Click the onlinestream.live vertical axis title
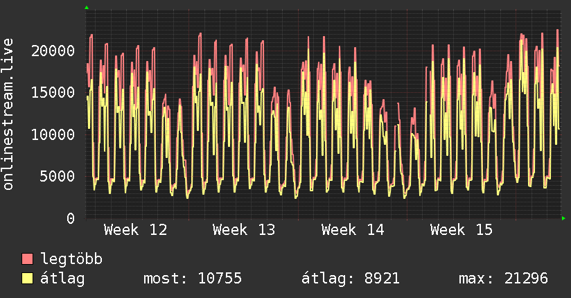Image resolution: width=571 pixels, height=298 pixels. coord(8,114)
